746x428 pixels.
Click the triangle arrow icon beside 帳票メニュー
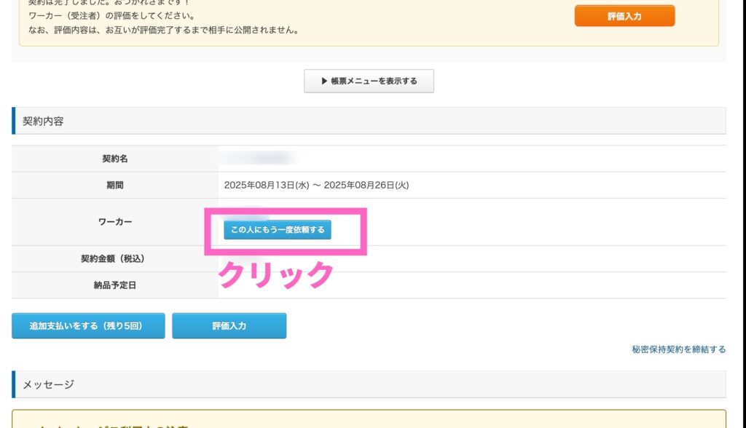[x=324, y=82]
